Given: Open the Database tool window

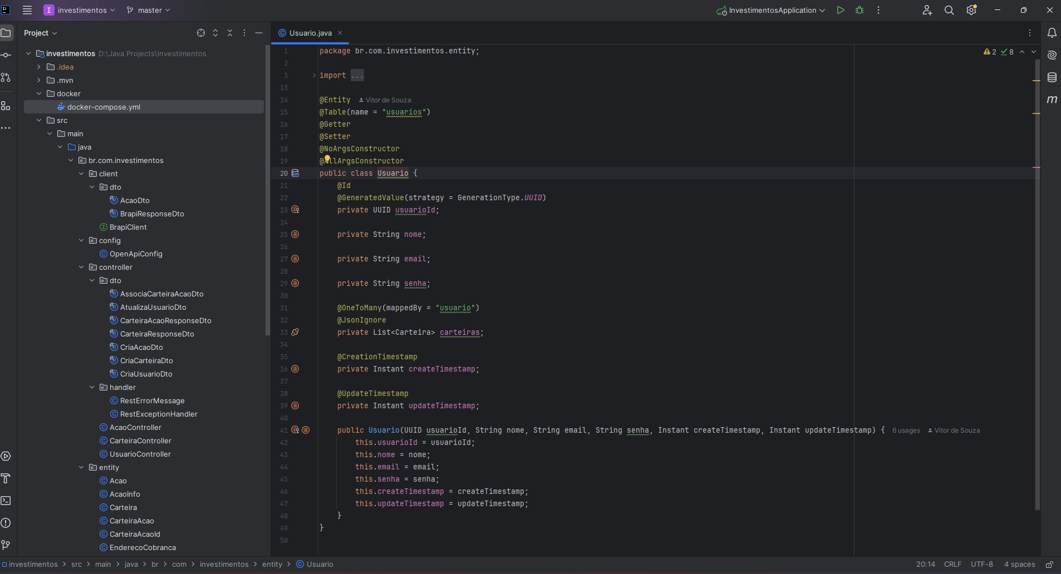Looking at the screenshot, I should coord(1052,77).
